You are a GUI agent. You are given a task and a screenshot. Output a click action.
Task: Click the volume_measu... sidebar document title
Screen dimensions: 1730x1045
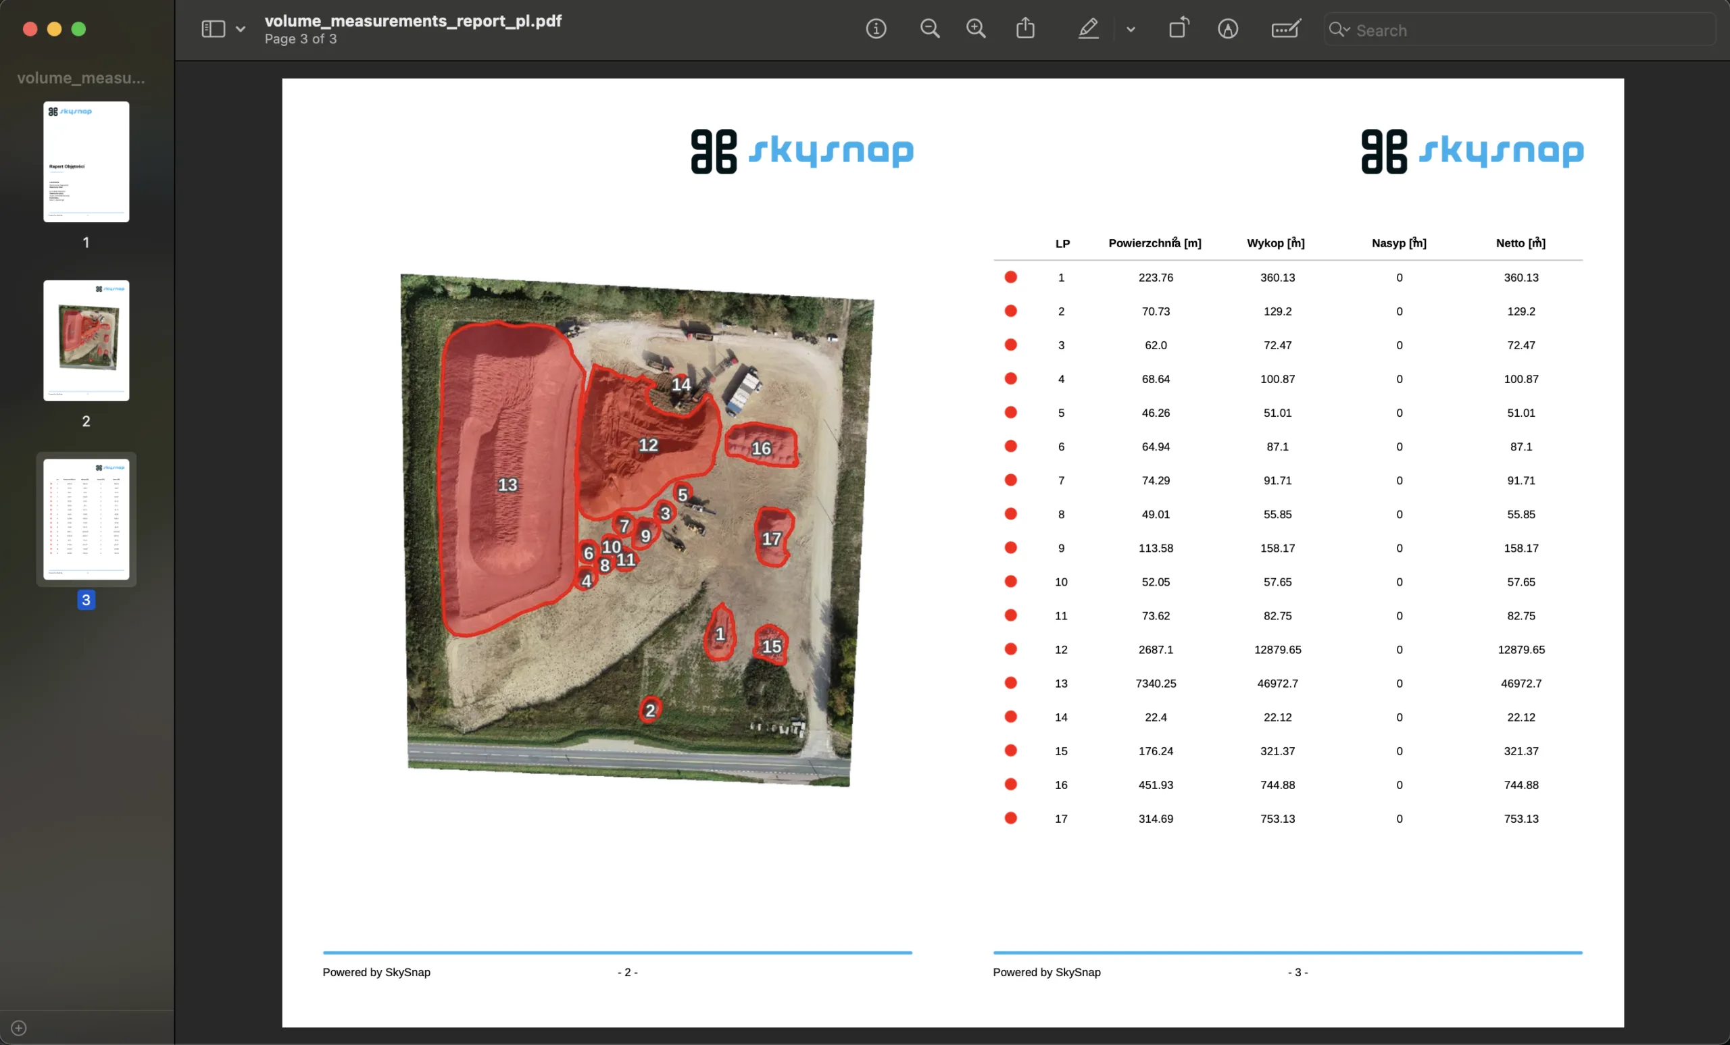pos(80,78)
